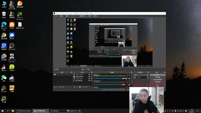Toggle visibility of 文本 (GDI+) 2 source
Viewport: 201px width, 113px height.
[89, 74]
